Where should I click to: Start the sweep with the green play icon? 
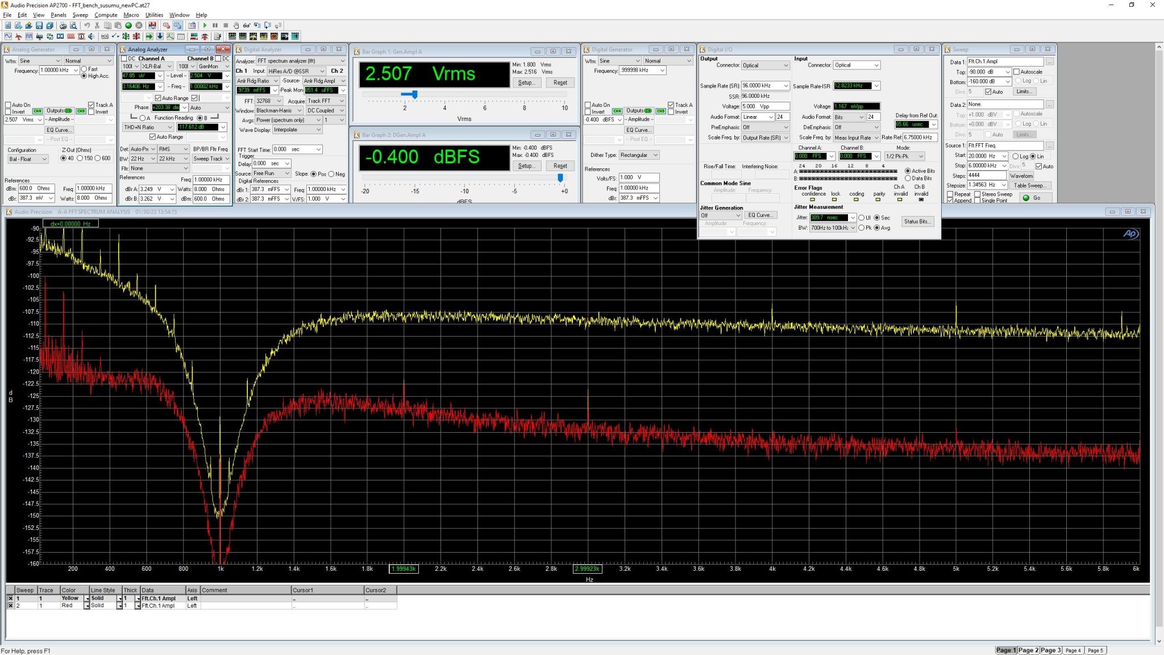click(x=205, y=26)
